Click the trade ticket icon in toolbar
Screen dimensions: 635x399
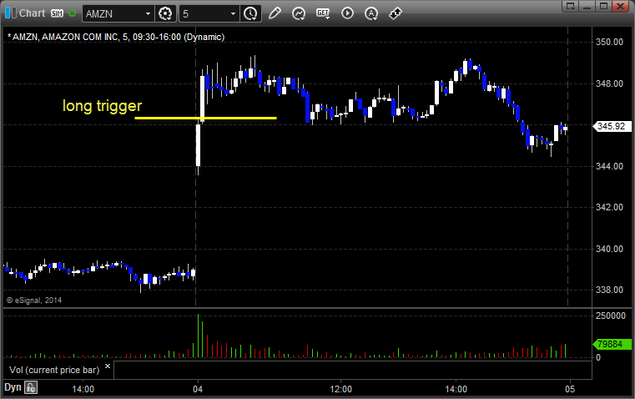[396, 13]
